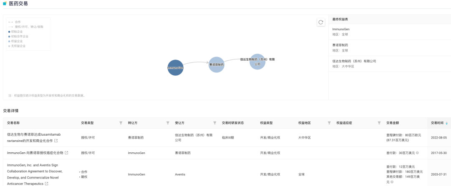This screenshot has height=186, width=451.
Task: Select the 信达生物制药 node in graph
Action: tap(257, 62)
